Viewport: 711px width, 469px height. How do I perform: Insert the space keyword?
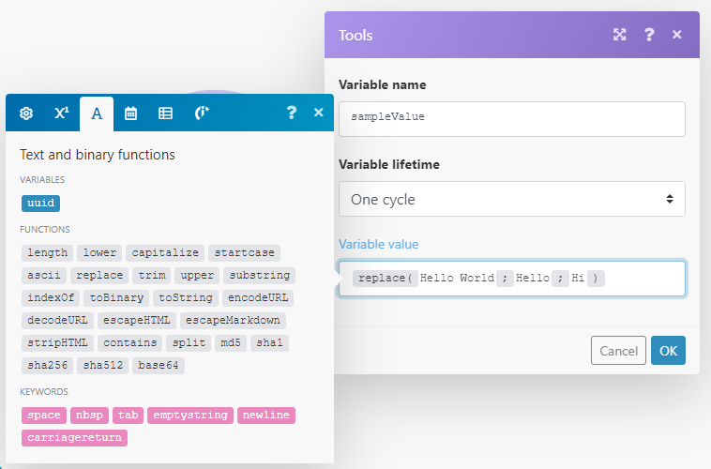coord(44,416)
